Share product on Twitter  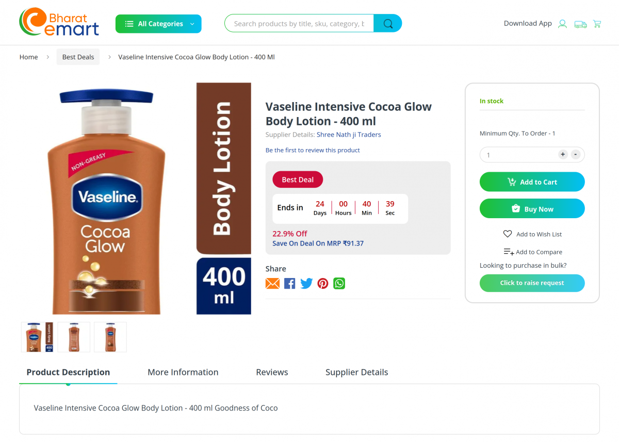pos(306,283)
